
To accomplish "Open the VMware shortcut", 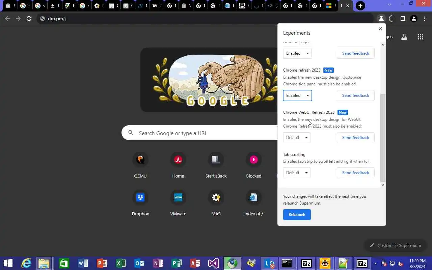I will (x=178, y=203).
